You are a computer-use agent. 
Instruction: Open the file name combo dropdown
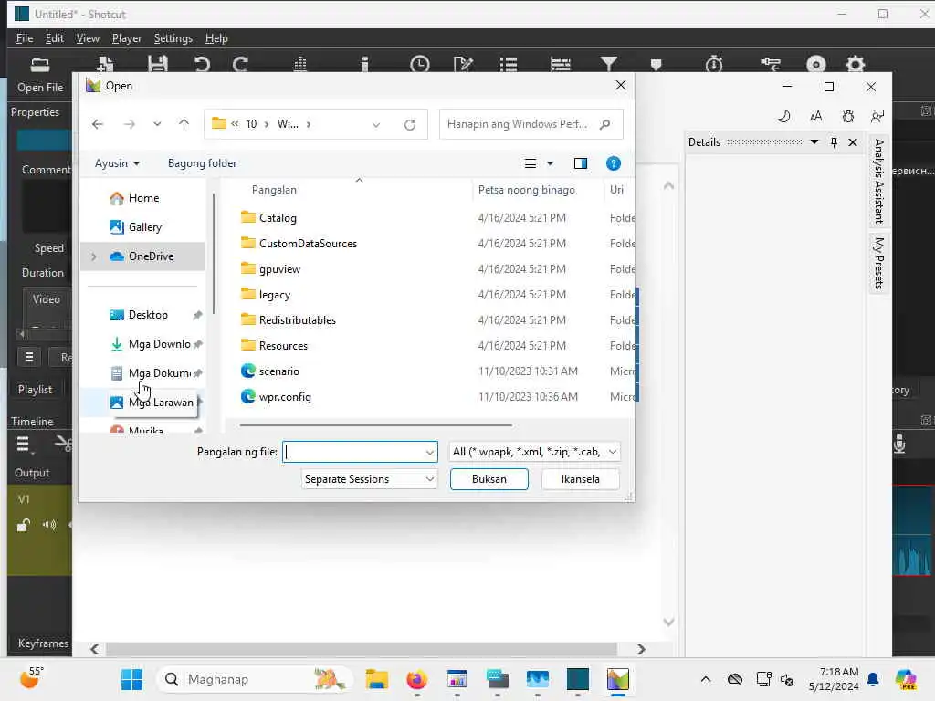pyautogui.click(x=429, y=452)
